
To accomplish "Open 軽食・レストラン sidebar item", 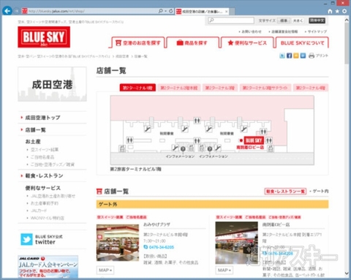I will click(x=44, y=175).
